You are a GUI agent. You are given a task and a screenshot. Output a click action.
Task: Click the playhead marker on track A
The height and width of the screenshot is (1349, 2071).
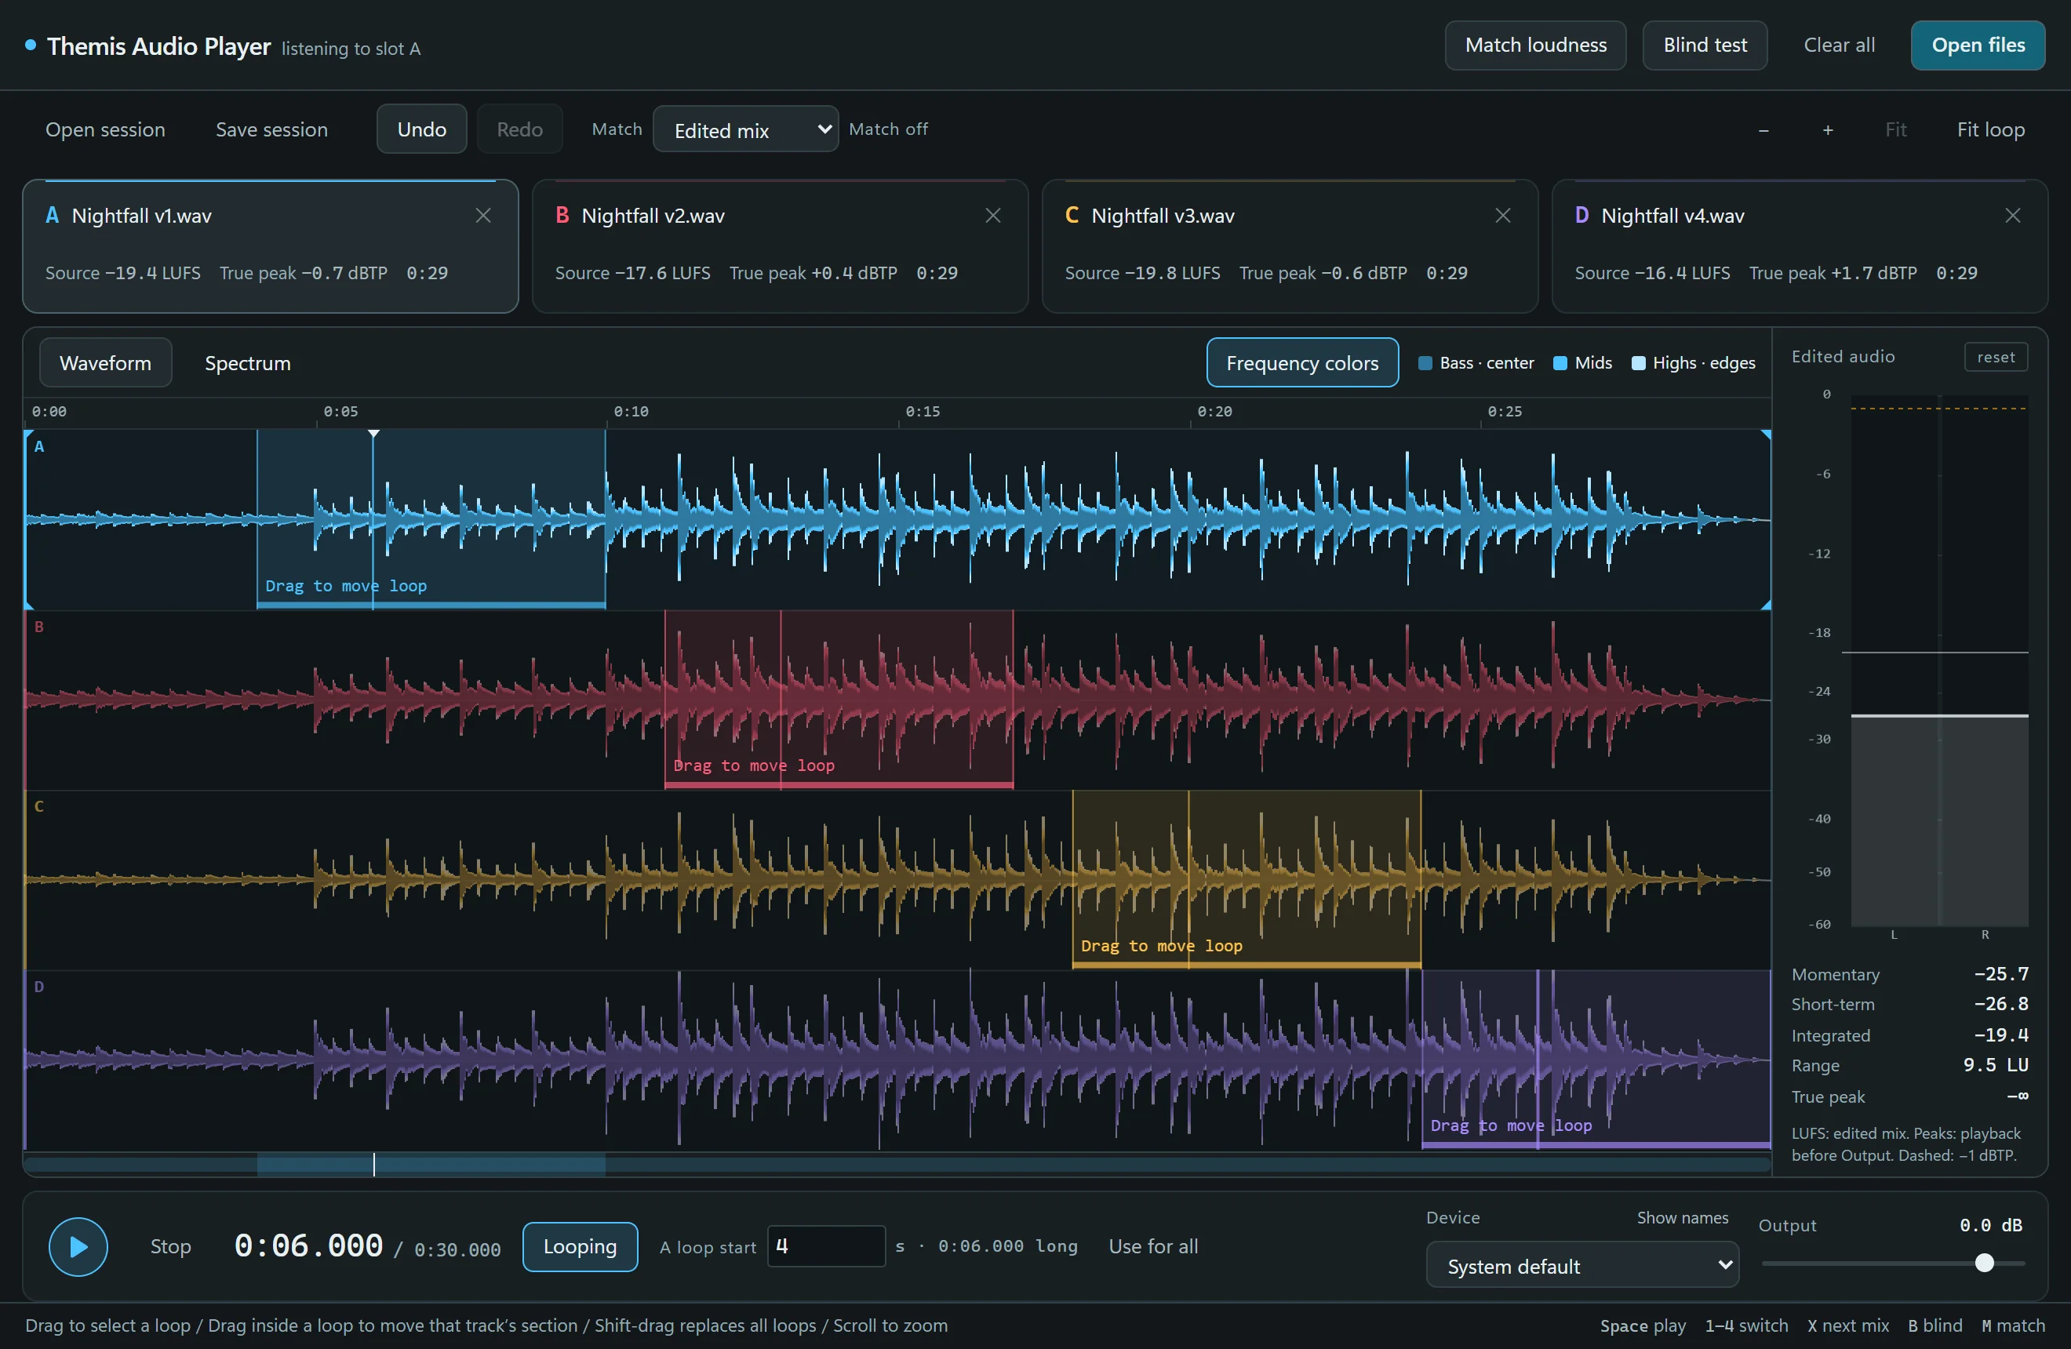click(373, 433)
